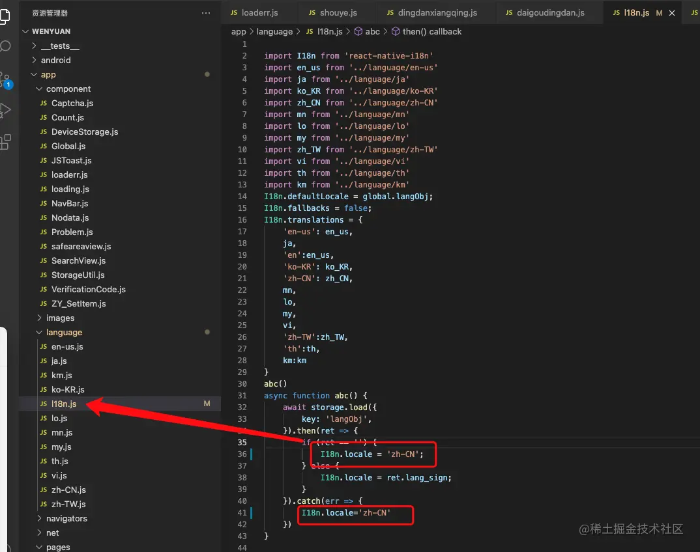
Task: Open the Extensions view icon
Action: [5, 142]
